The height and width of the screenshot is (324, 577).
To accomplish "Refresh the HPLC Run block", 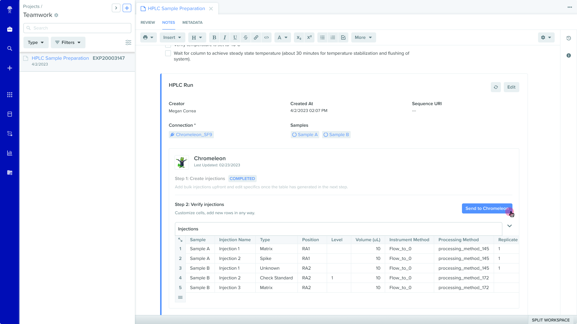I will (496, 87).
